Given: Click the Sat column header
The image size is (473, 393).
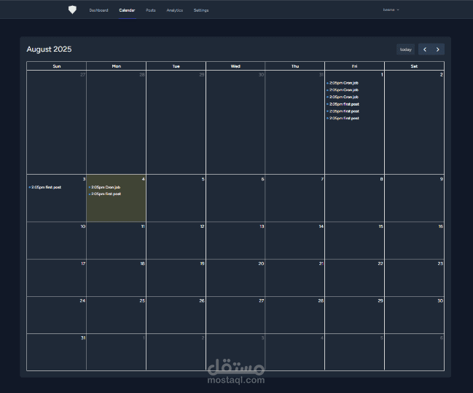Looking at the screenshot, I should [414, 66].
